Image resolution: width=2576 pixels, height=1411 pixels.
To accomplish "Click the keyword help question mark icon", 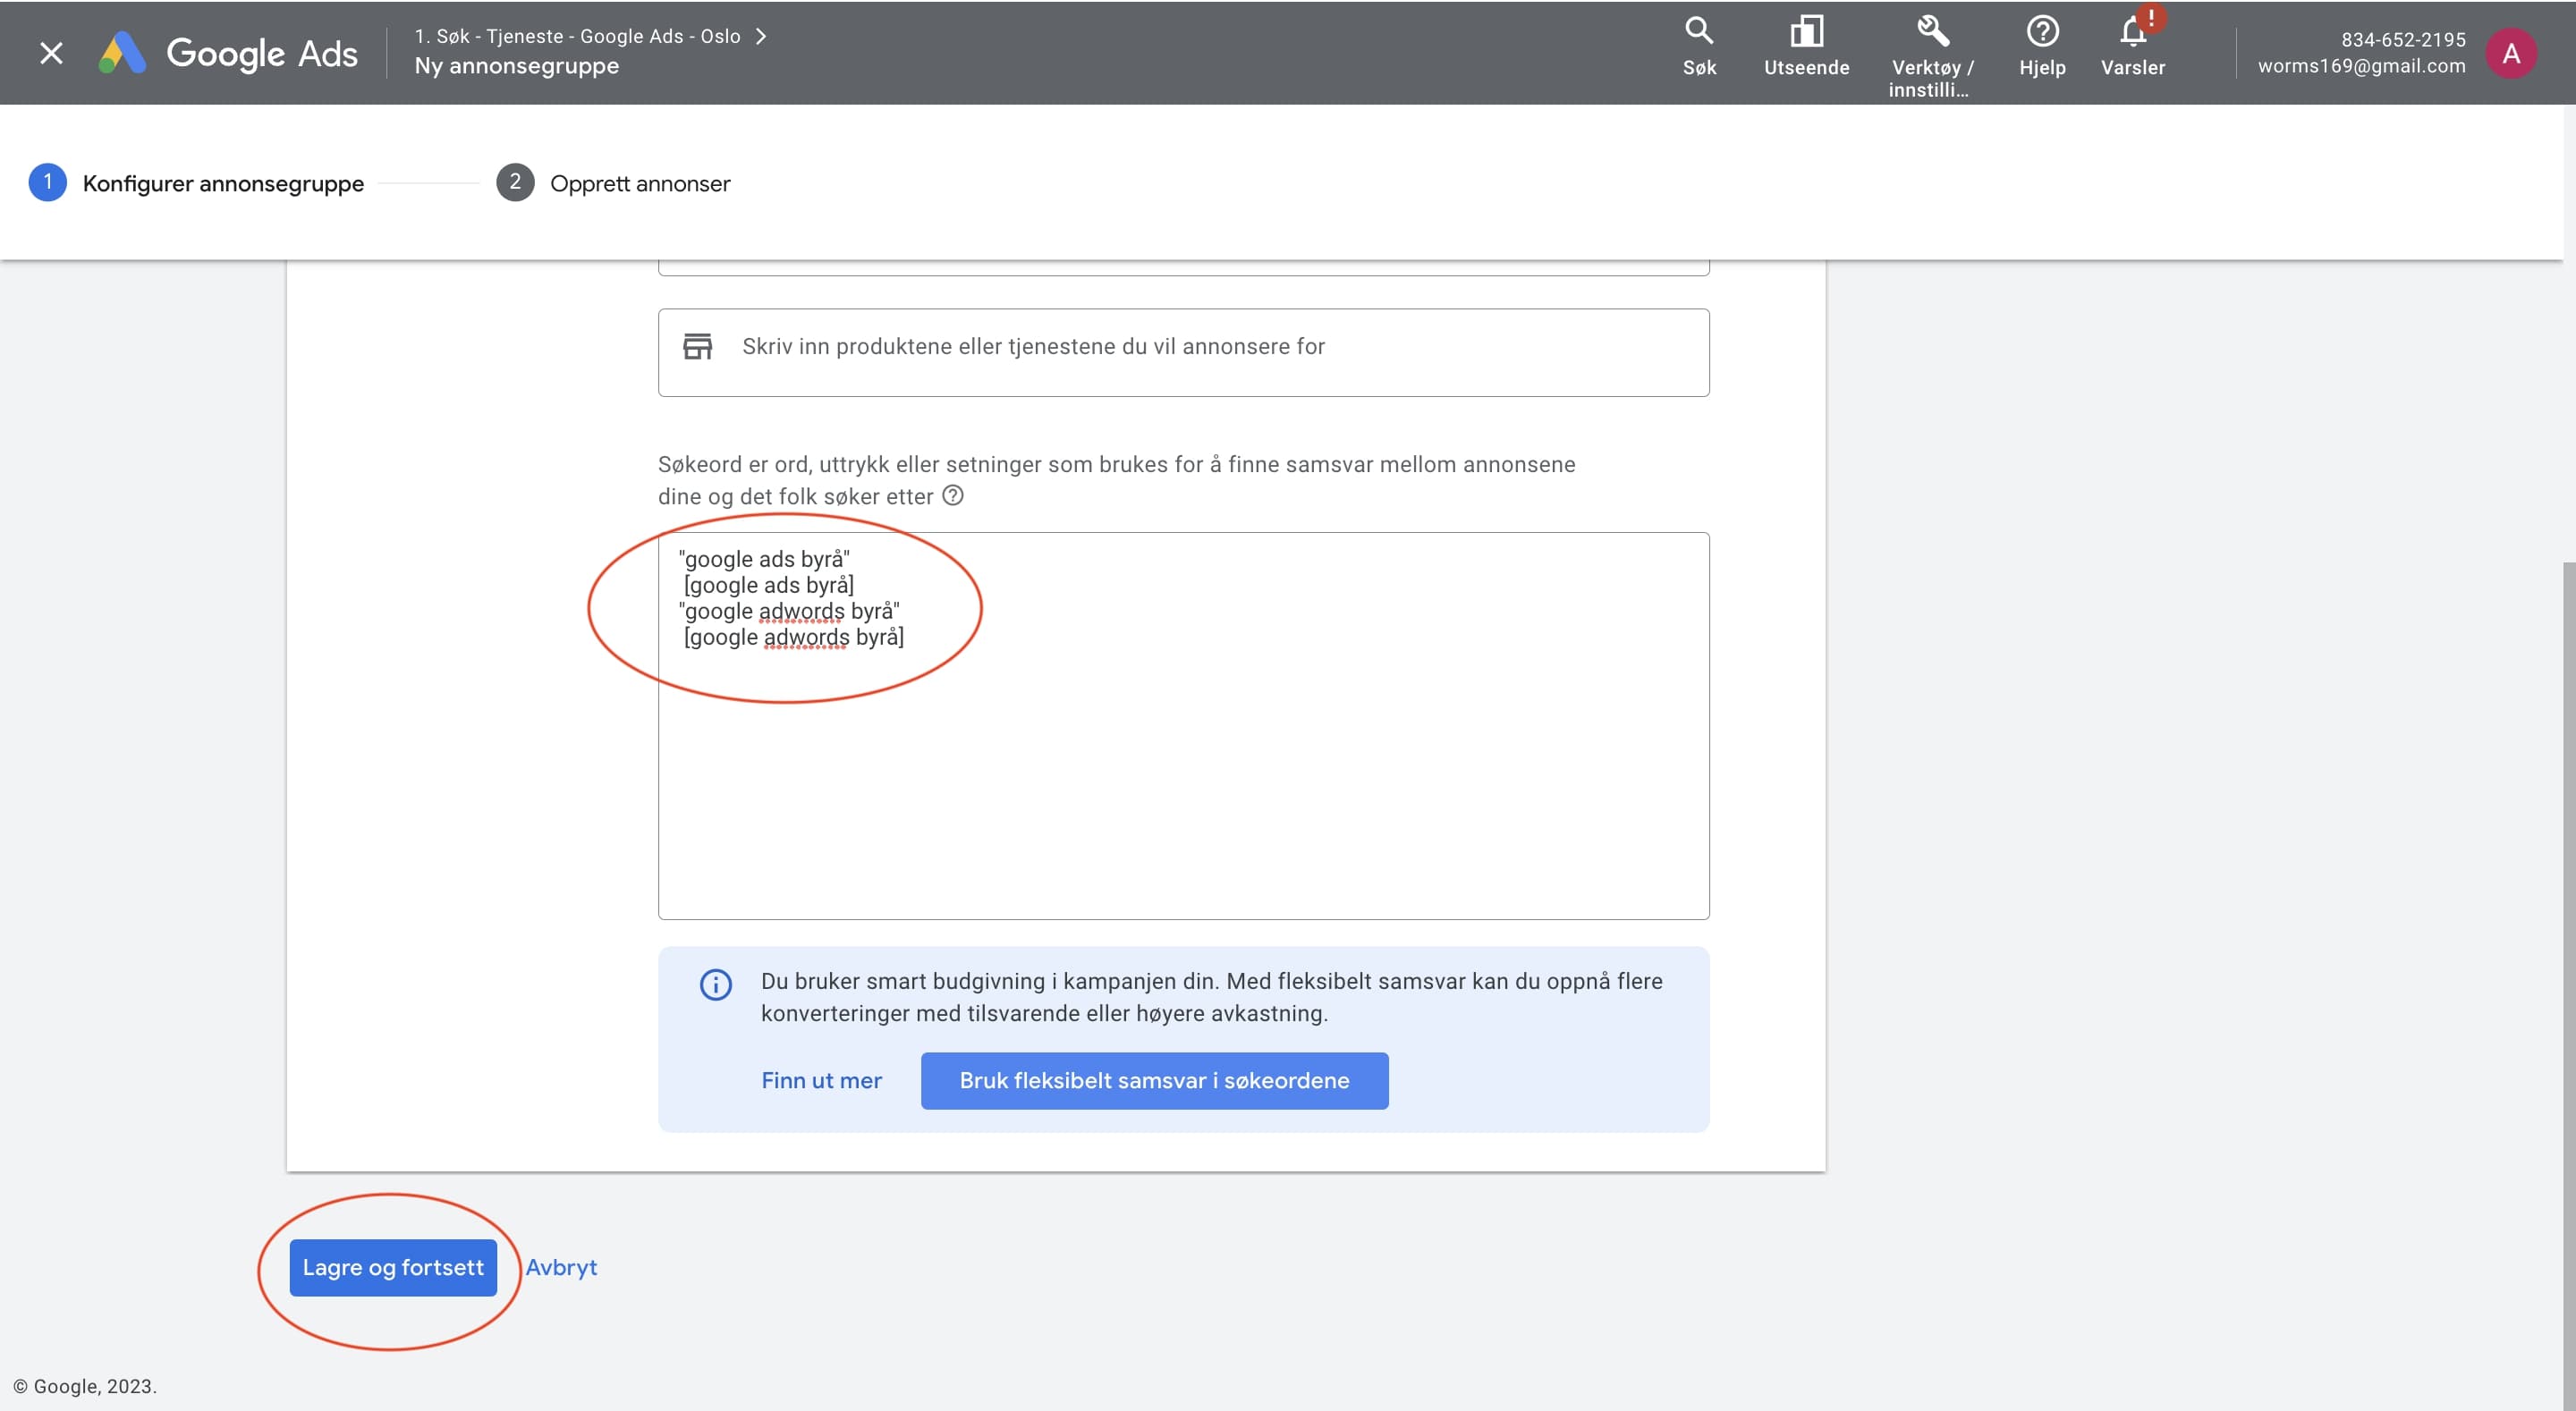I will [953, 496].
